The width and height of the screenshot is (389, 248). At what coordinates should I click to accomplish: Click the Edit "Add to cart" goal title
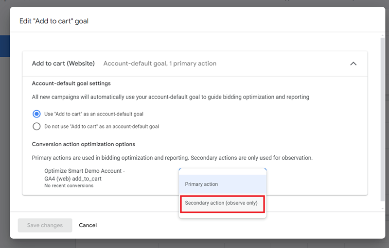54,21
